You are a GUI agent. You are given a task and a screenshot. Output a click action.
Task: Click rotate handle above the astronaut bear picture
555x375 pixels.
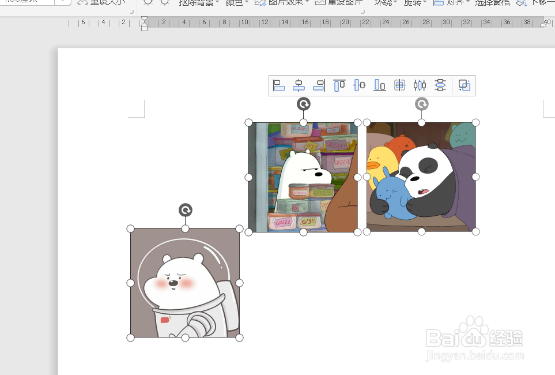click(185, 210)
